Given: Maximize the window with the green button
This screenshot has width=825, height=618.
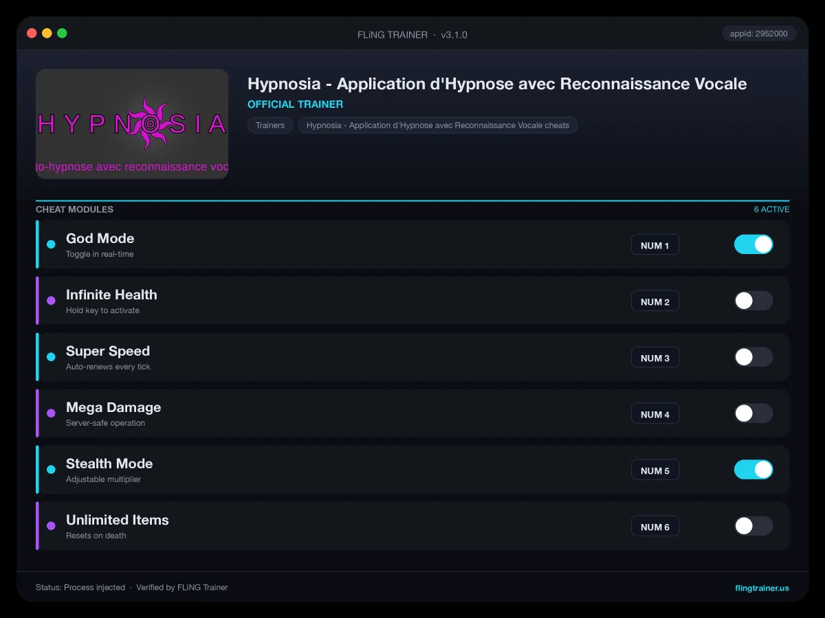Looking at the screenshot, I should click(x=62, y=33).
